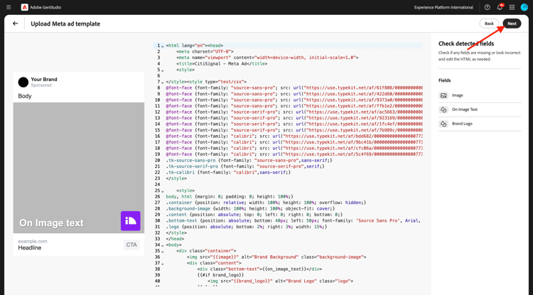
Task: Select the On Image Text field row
Action: pos(480,109)
